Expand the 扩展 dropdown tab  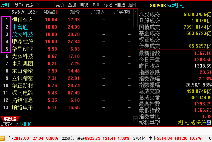tap(7, 124)
